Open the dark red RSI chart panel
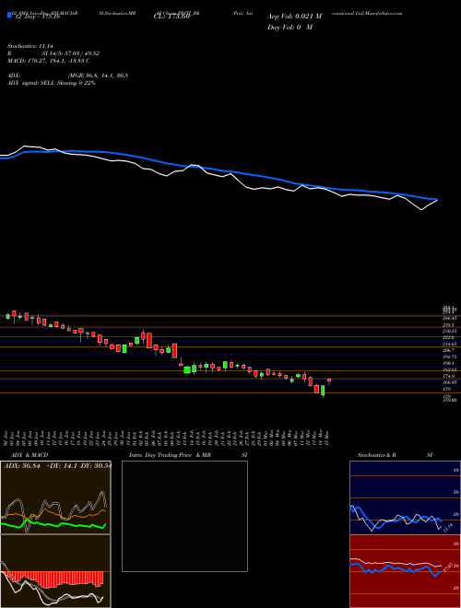 pyautogui.click(x=405, y=571)
